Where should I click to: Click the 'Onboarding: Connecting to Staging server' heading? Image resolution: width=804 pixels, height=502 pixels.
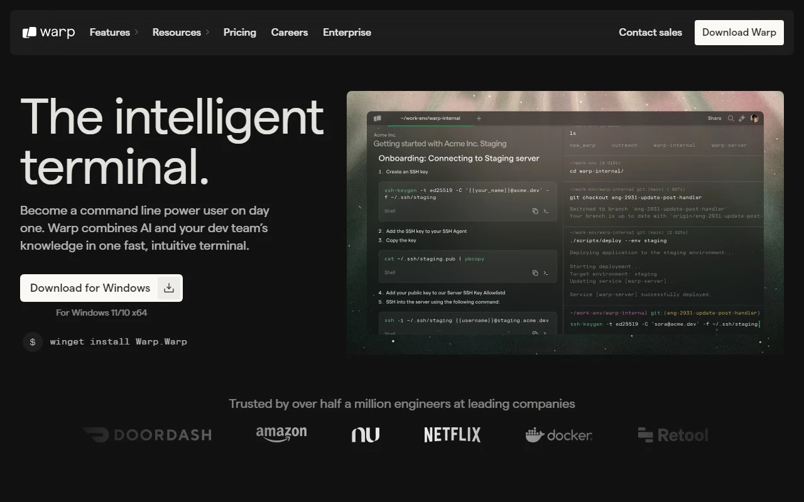pos(459,158)
